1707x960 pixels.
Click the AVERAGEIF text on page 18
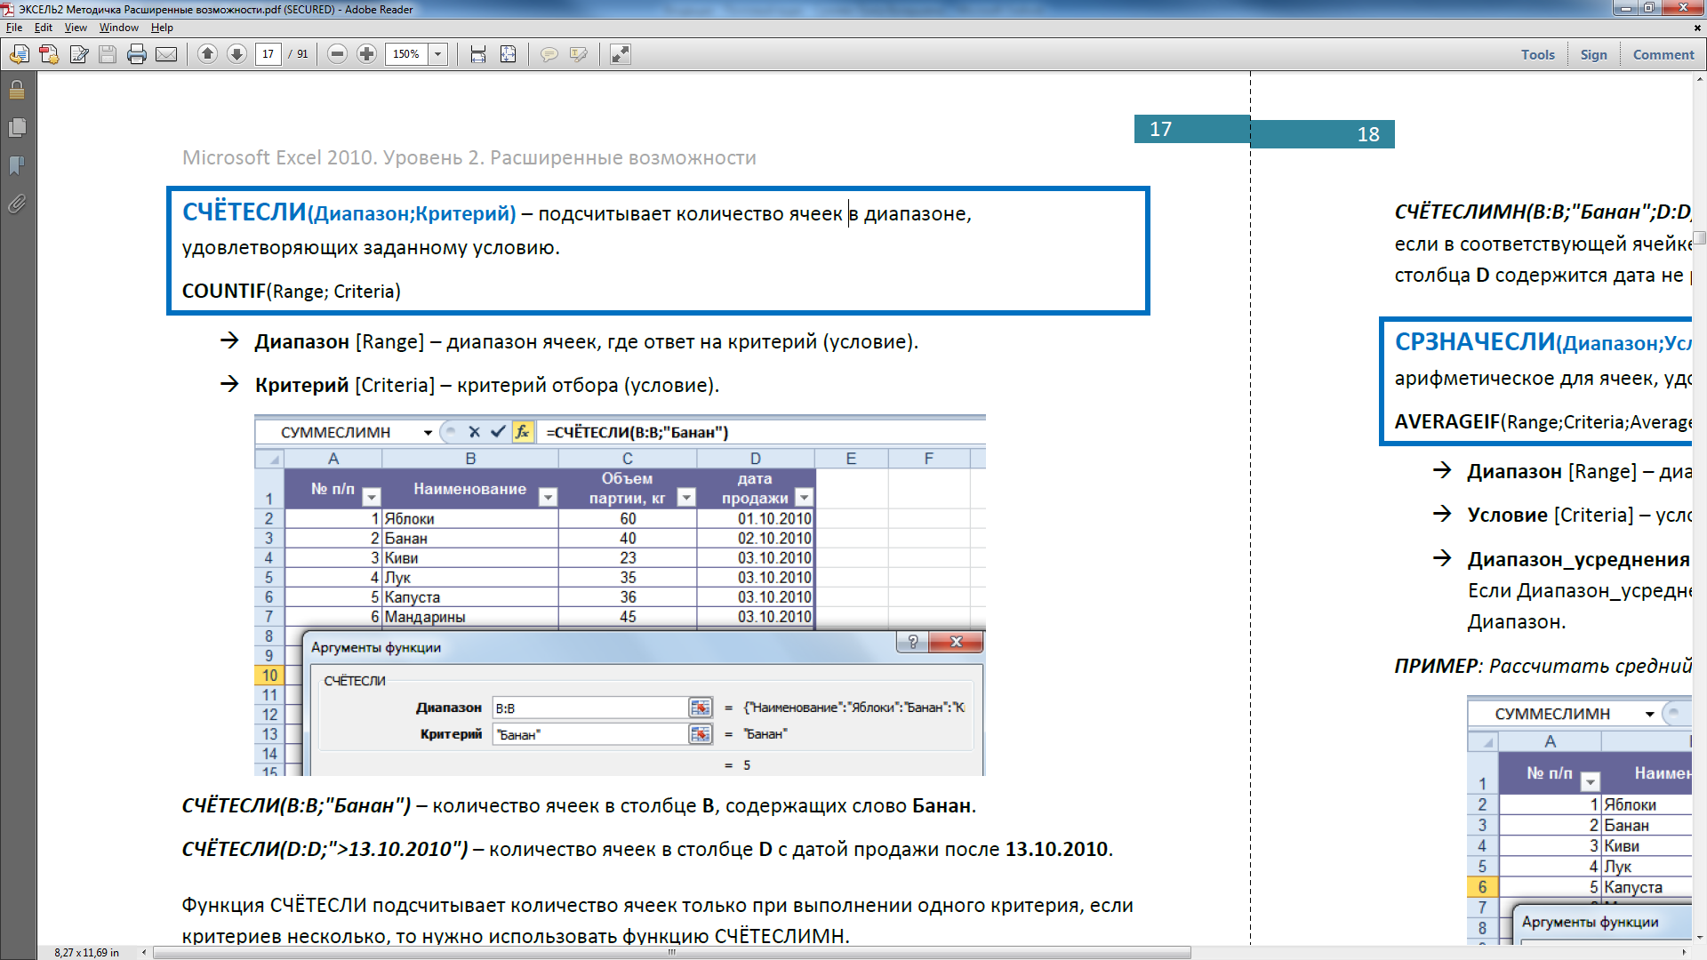click(1447, 421)
